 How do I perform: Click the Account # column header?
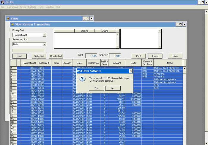click(x=44, y=63)
